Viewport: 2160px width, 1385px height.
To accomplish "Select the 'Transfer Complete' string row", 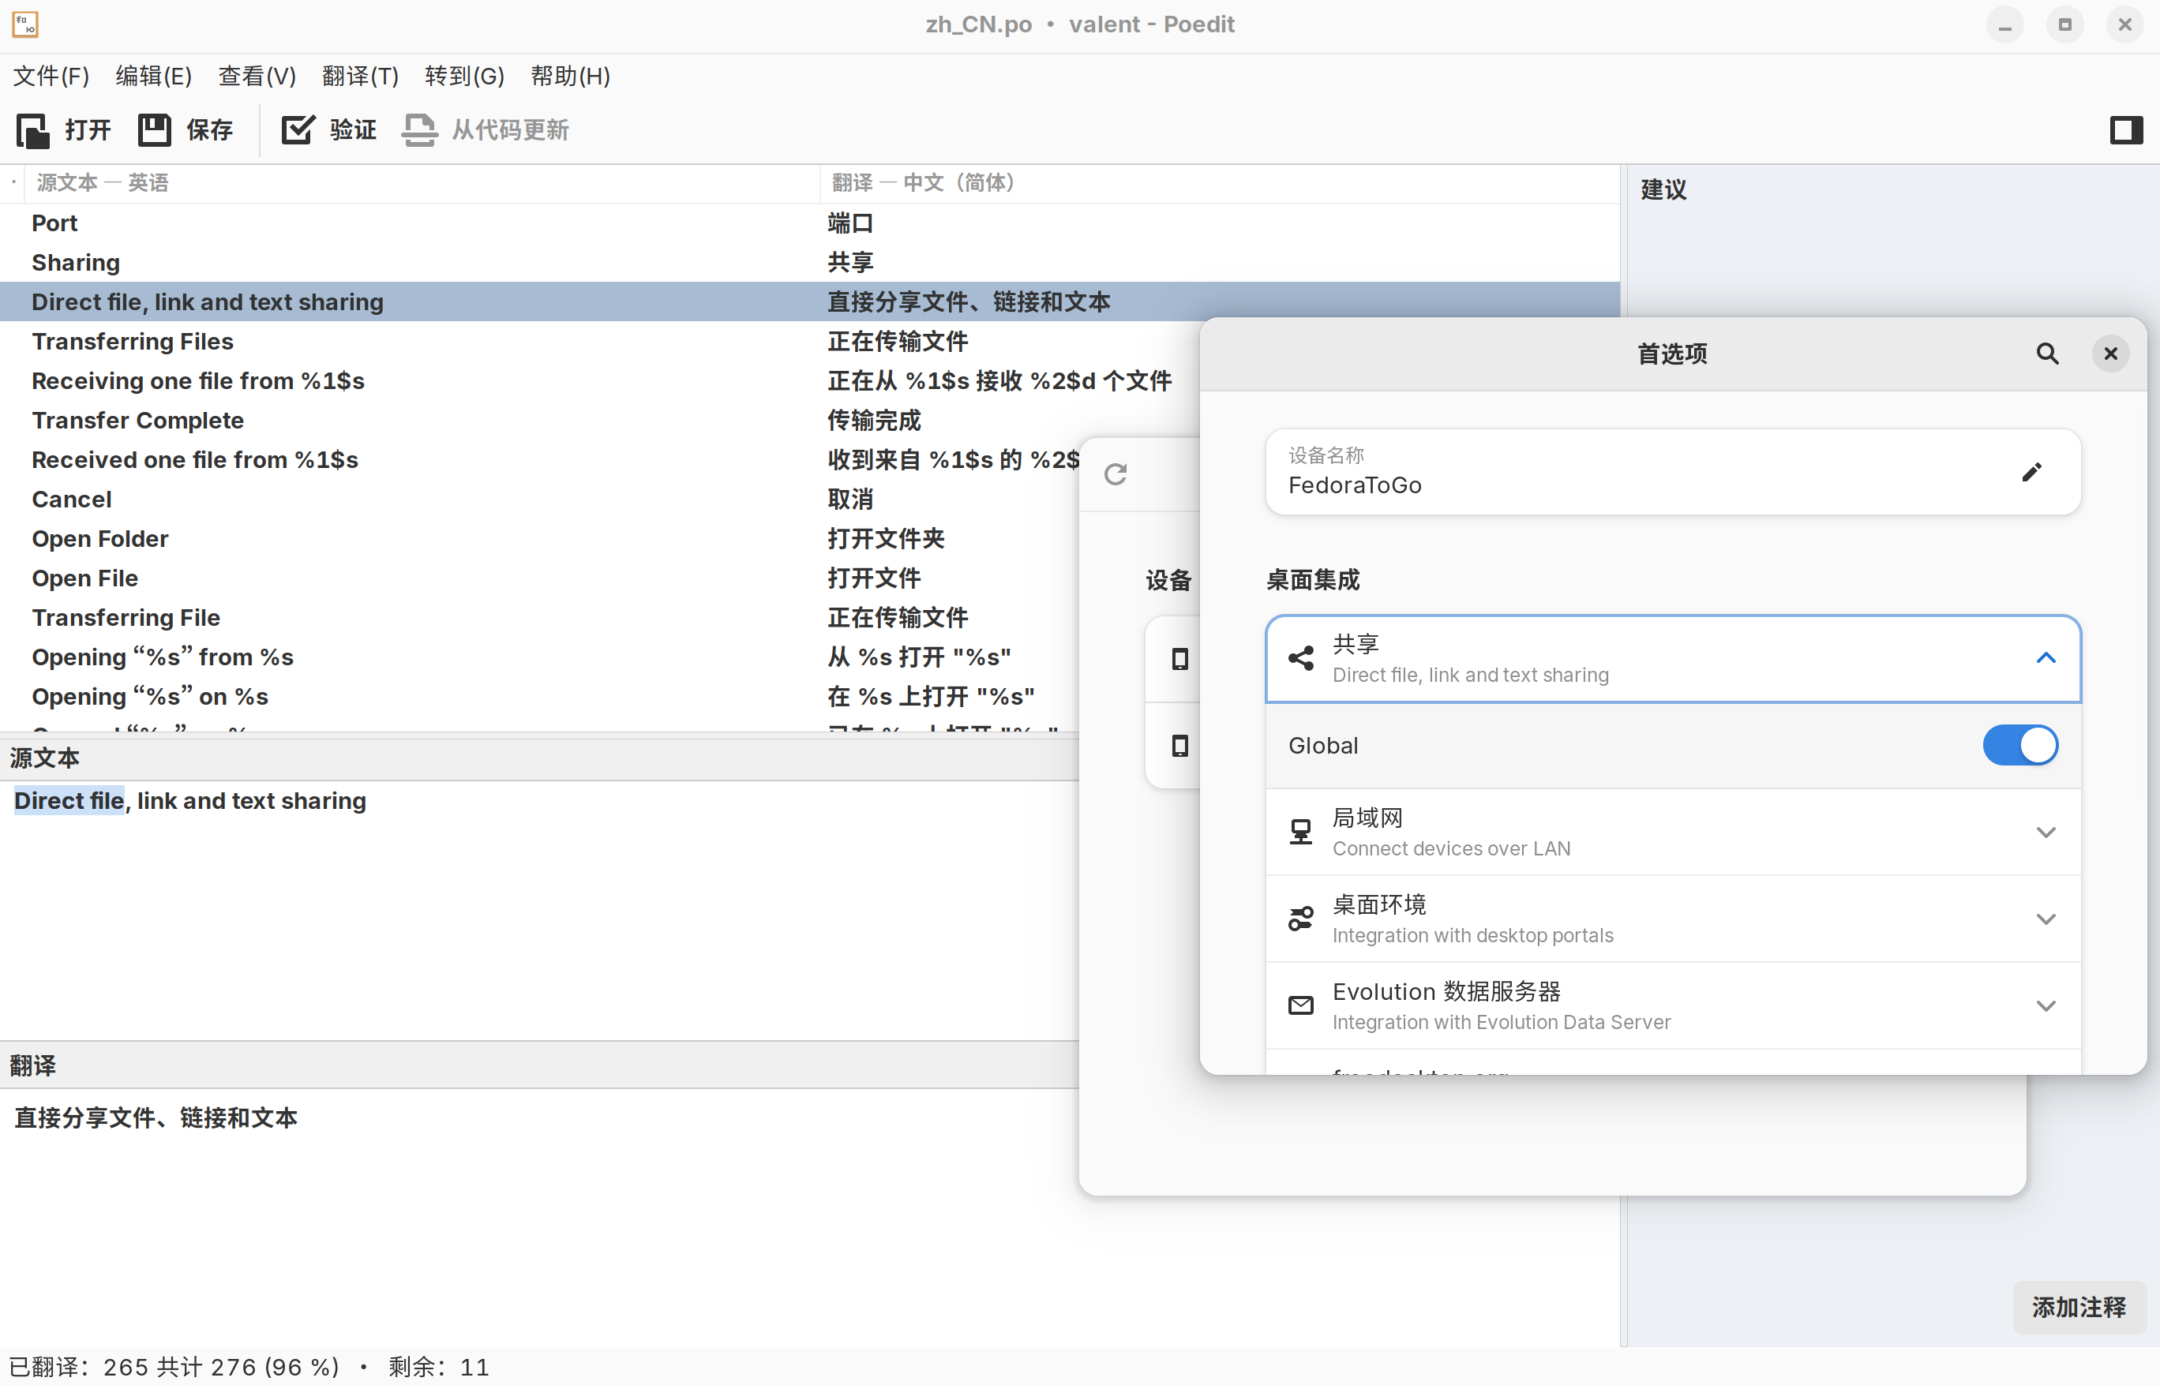I will tap(137, 421).
